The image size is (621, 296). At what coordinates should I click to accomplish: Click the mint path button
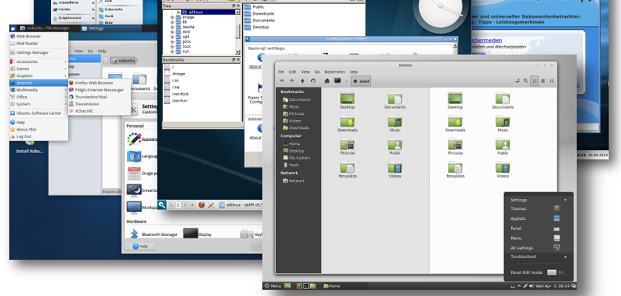coord(361,81)
